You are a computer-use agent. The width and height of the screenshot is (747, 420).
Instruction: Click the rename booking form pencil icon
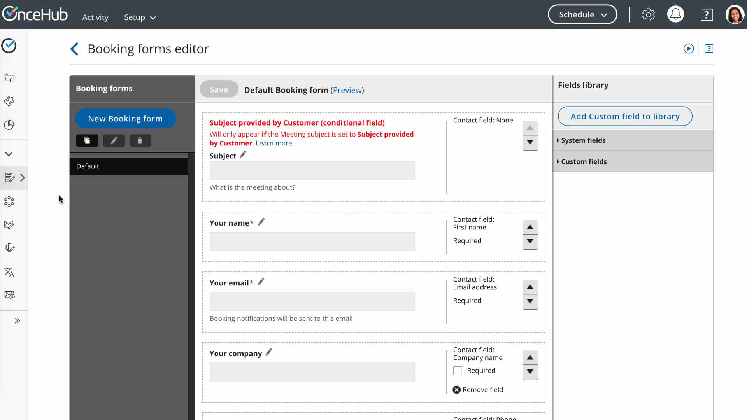[114, 140]
